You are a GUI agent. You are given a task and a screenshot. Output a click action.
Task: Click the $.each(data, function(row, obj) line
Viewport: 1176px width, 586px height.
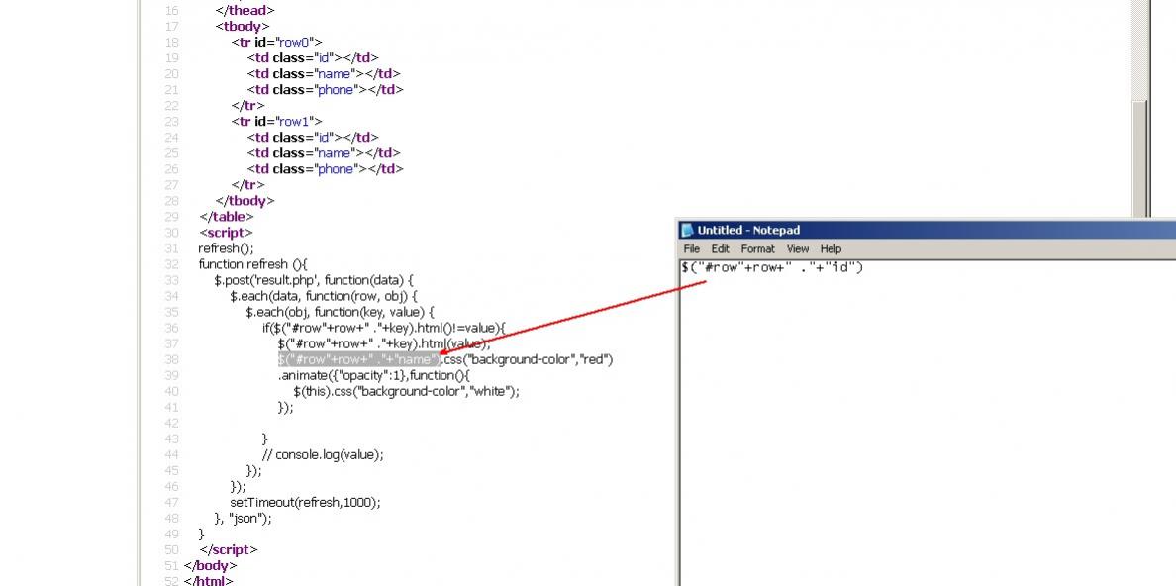pos(324,296)
